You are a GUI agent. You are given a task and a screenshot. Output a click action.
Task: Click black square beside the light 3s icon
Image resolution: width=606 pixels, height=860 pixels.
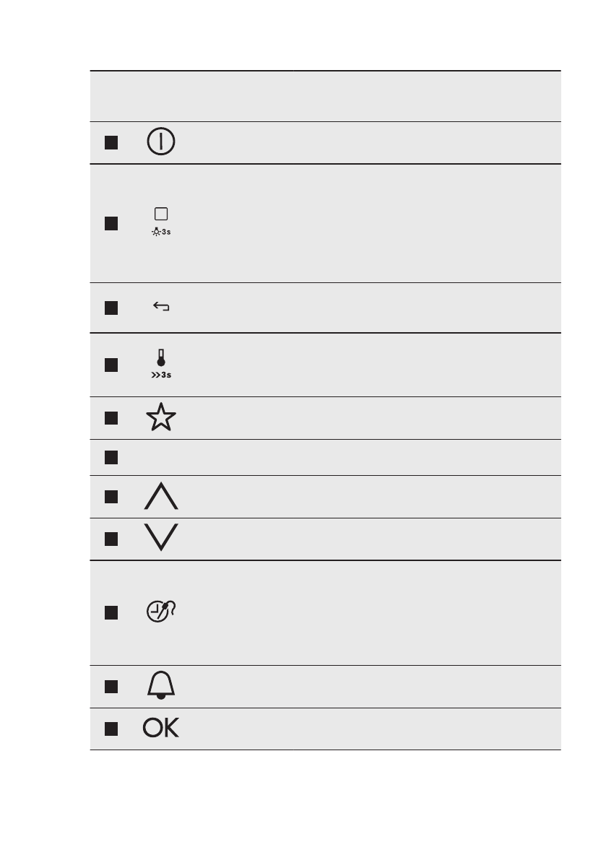(x=111, y=223)
